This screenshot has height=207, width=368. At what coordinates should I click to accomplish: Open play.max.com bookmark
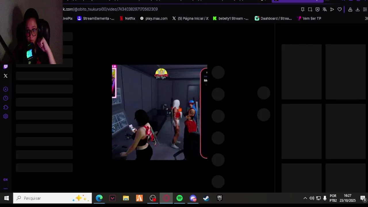154,18
